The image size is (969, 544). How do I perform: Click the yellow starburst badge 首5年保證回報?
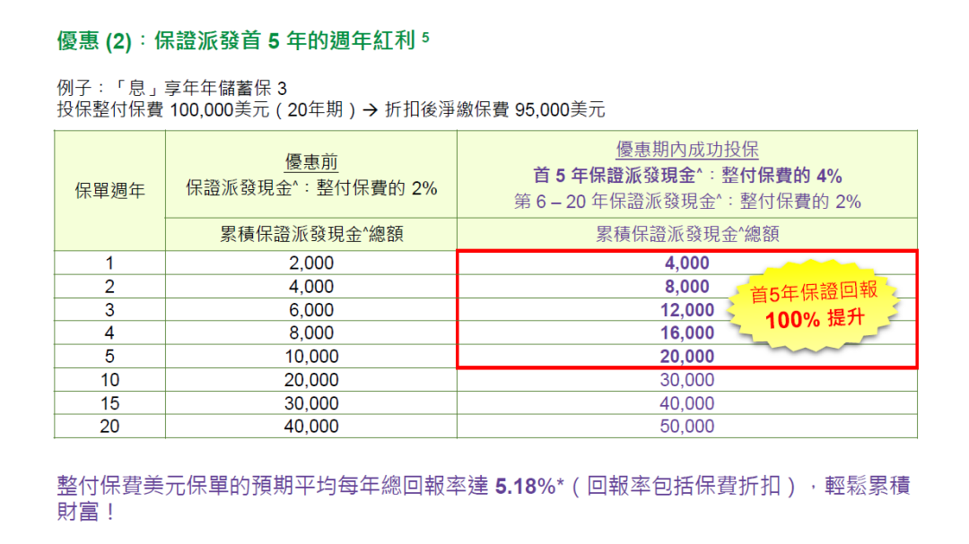tap(813, 305)
